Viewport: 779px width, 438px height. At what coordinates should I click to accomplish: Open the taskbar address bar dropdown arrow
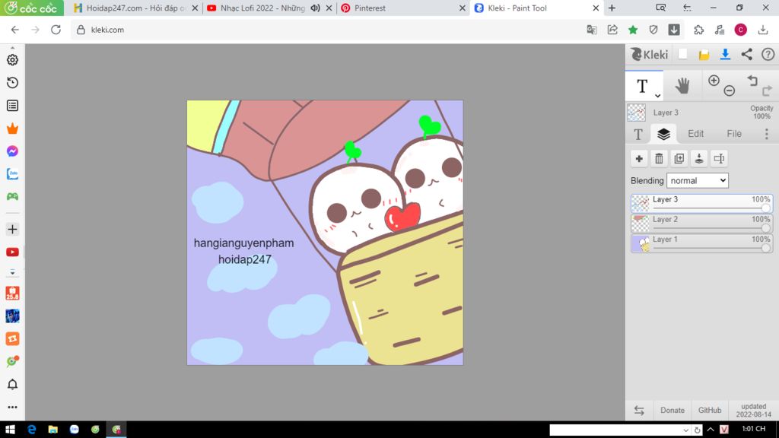685,430
